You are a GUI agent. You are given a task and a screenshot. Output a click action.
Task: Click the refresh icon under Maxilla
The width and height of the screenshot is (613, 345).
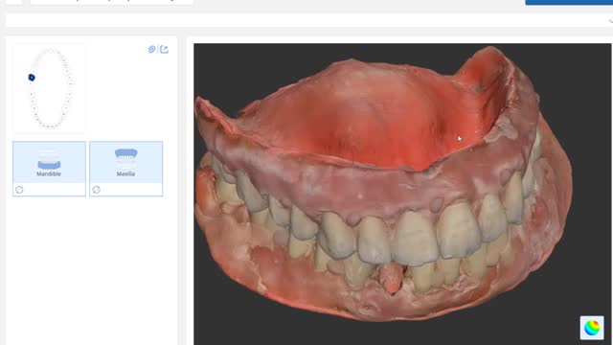[97, 190]
